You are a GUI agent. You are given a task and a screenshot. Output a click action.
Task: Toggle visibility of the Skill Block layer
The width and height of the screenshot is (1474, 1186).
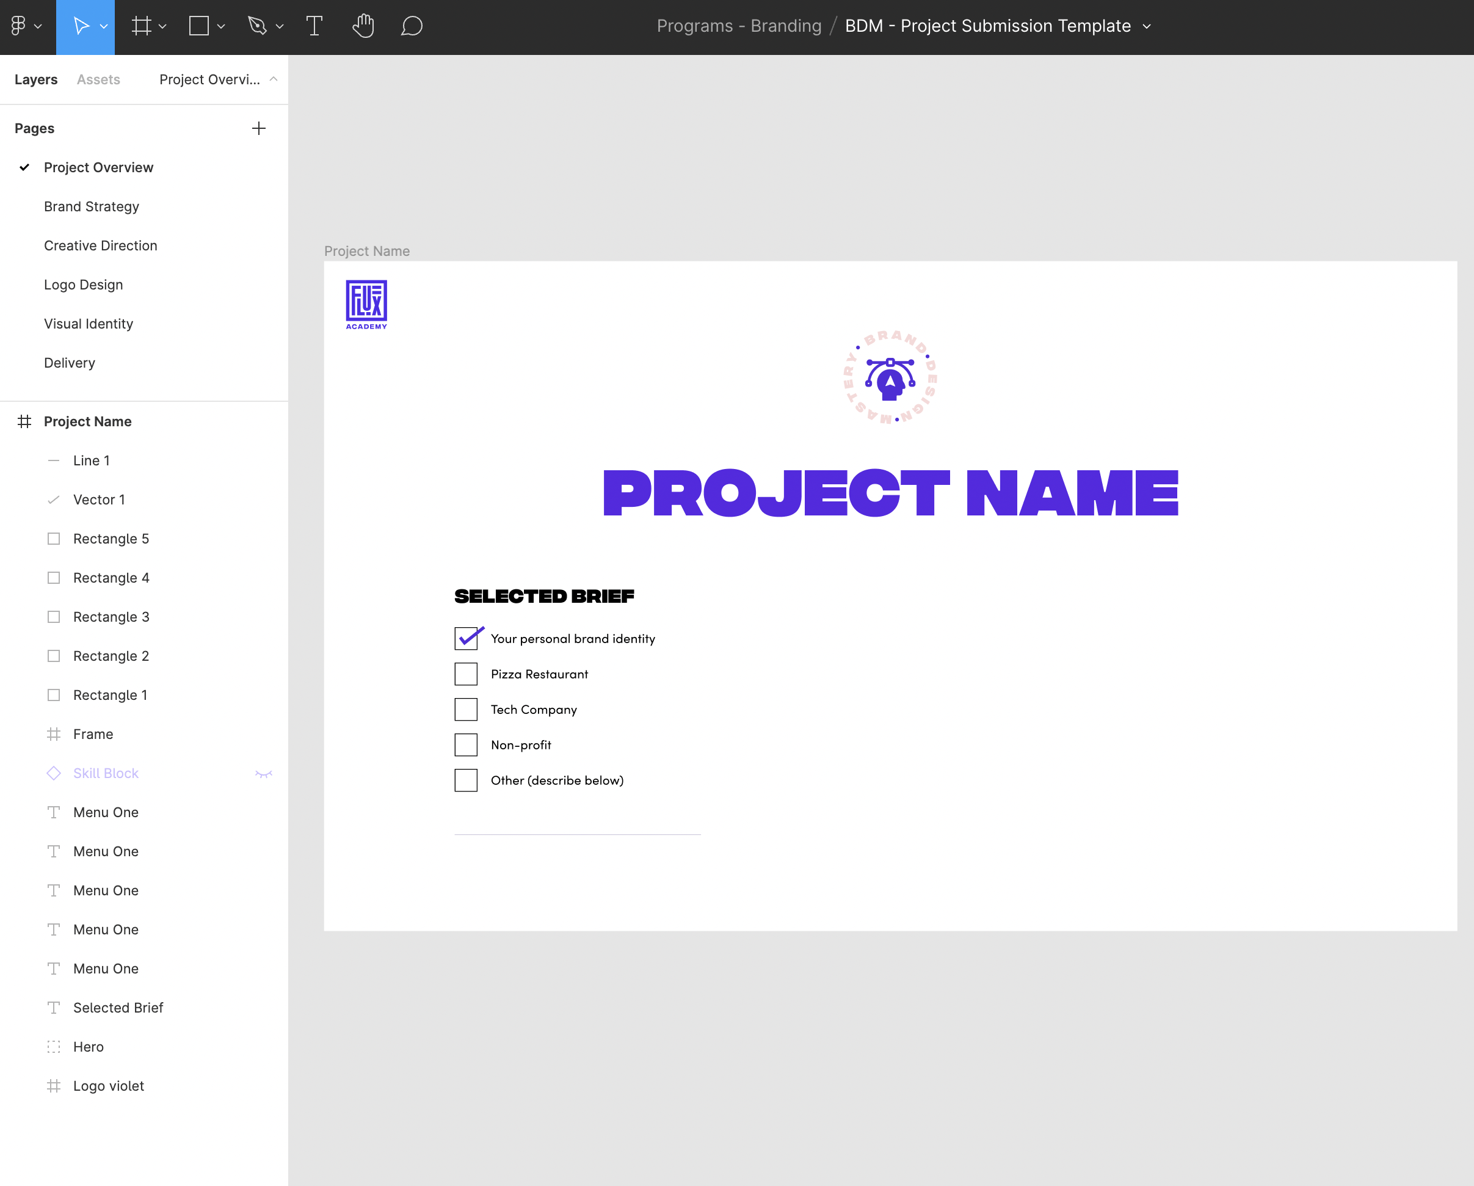pyautogui.click(x=264, y=773)
